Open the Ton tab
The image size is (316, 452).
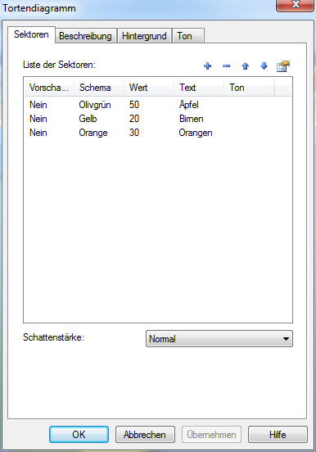click(x=188, y=36)
